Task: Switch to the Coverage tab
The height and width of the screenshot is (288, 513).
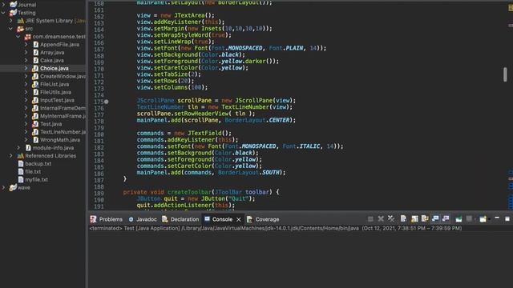Action: point(263,219)
